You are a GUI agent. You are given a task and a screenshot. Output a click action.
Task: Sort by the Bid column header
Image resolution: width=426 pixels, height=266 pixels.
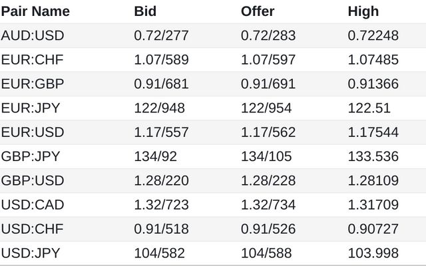145,11
